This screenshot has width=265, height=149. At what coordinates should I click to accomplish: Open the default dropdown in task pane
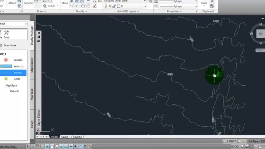click(x=13, y=24)
